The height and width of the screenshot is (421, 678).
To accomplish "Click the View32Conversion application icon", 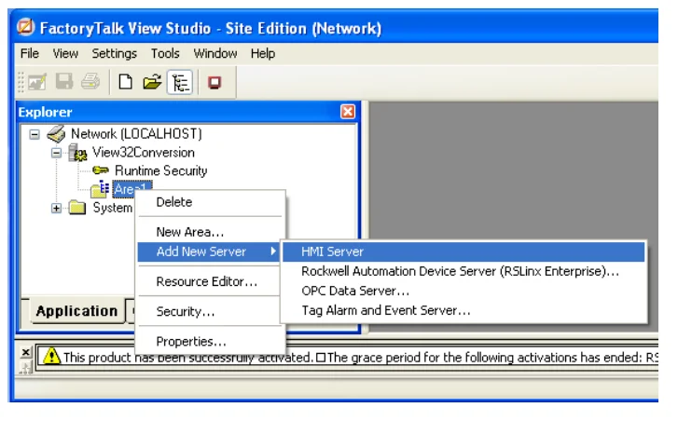I will (79, 153).
